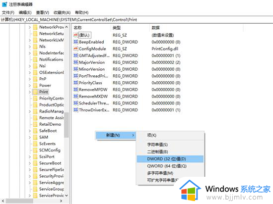Click the tree vertical scrollbar thumb
Viewport: 273px width, 204px height.
pos(67,125)
